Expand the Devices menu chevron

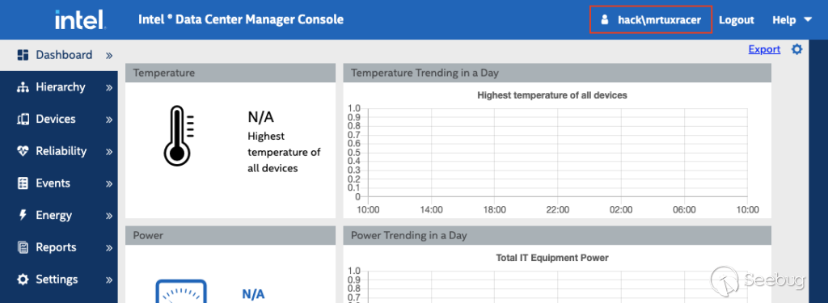109,120
